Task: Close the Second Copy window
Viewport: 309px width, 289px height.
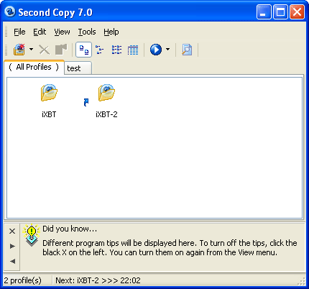Action: 297,12
